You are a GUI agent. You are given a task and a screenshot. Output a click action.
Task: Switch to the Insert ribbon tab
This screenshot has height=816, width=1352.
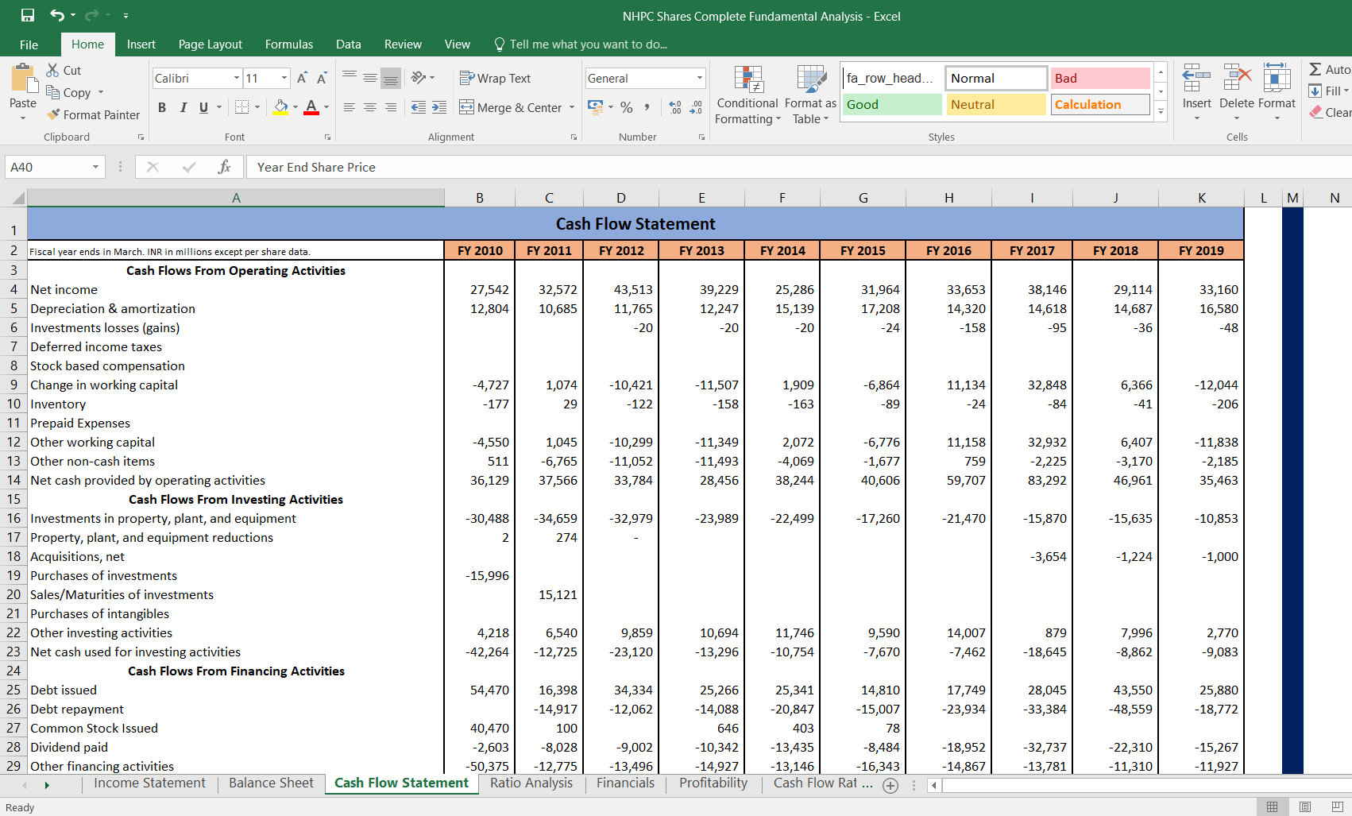tap(141, 44)
